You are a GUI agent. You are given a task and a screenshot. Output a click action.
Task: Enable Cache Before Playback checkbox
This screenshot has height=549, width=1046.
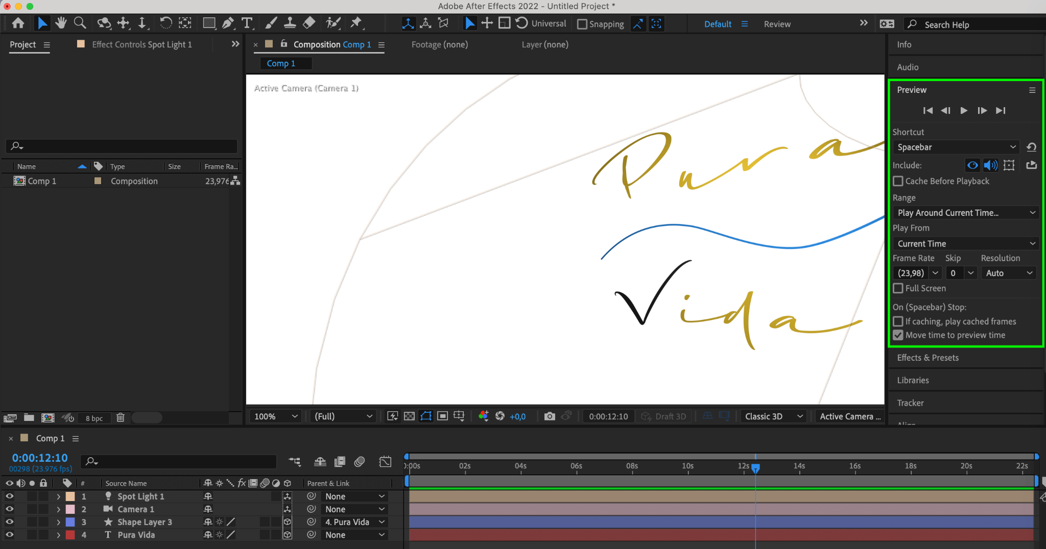tap(898, 181)
